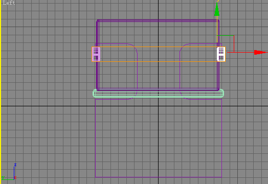The image size is (268, 184).
Task: Grab the red X-axis gizmo arrowhead
Action: (260, 52)
